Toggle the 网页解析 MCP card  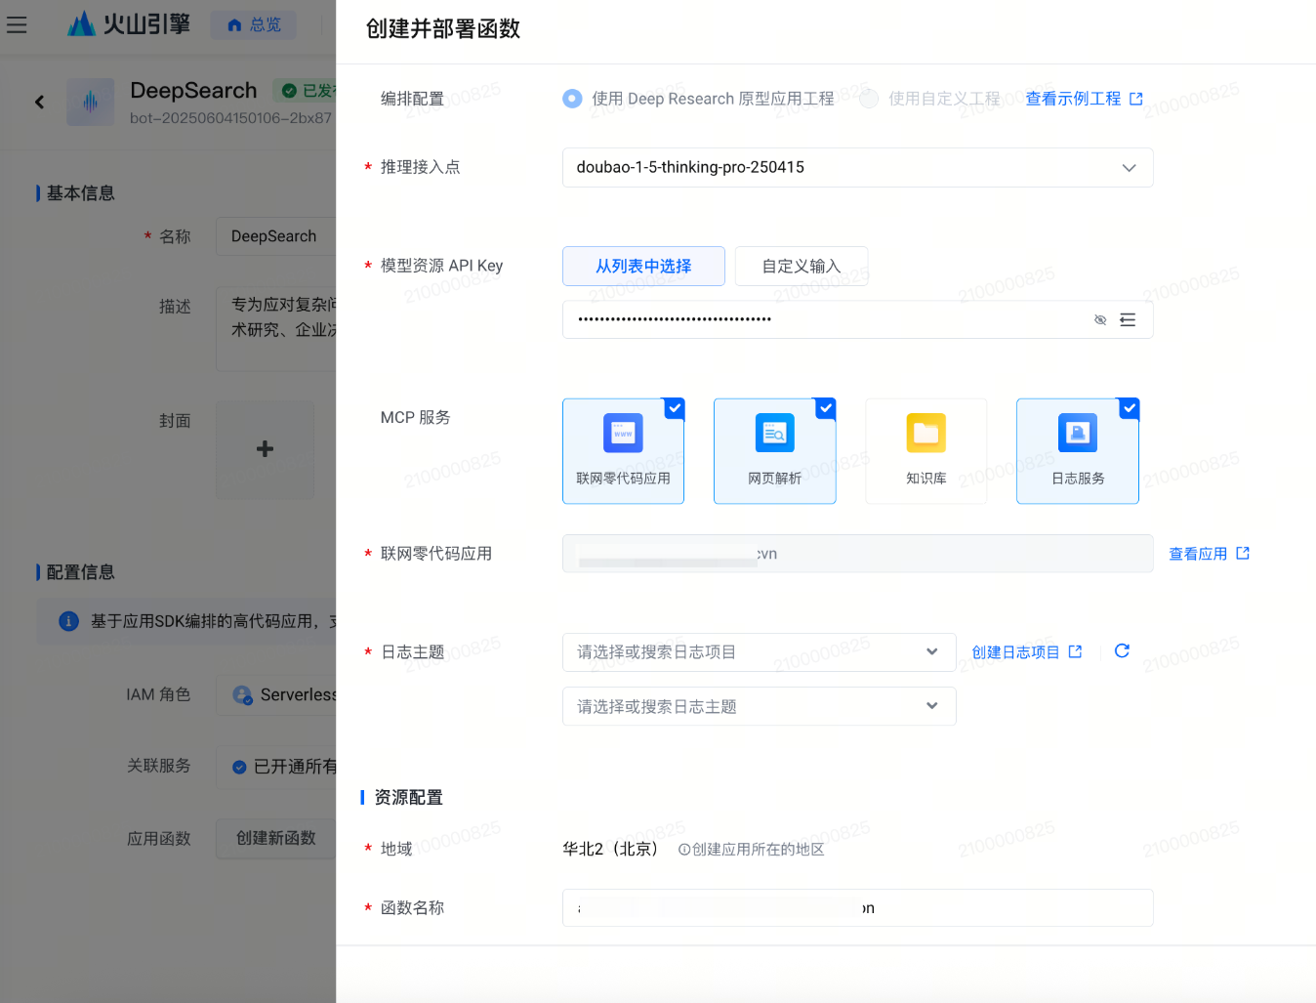pos(775,451)
